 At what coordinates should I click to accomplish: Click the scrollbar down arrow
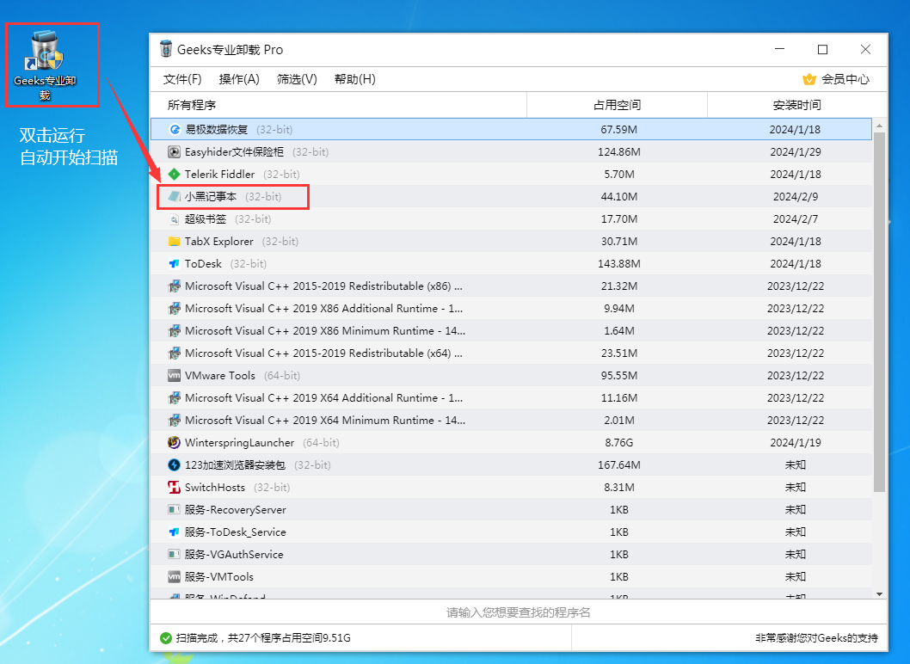pos(879,593)
